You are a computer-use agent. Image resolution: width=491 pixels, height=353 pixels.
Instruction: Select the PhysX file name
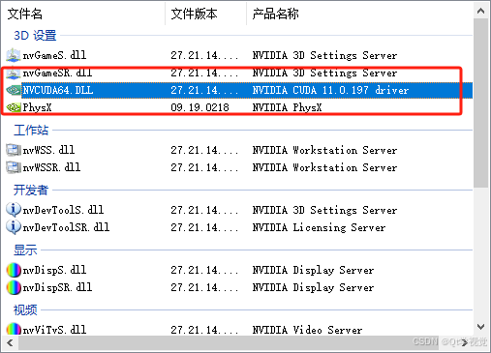37,107
